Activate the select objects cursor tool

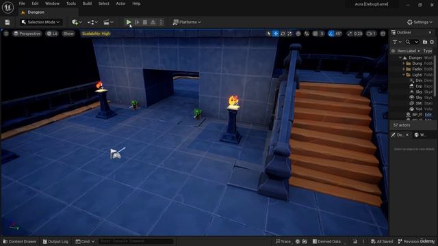coord(269,33)
